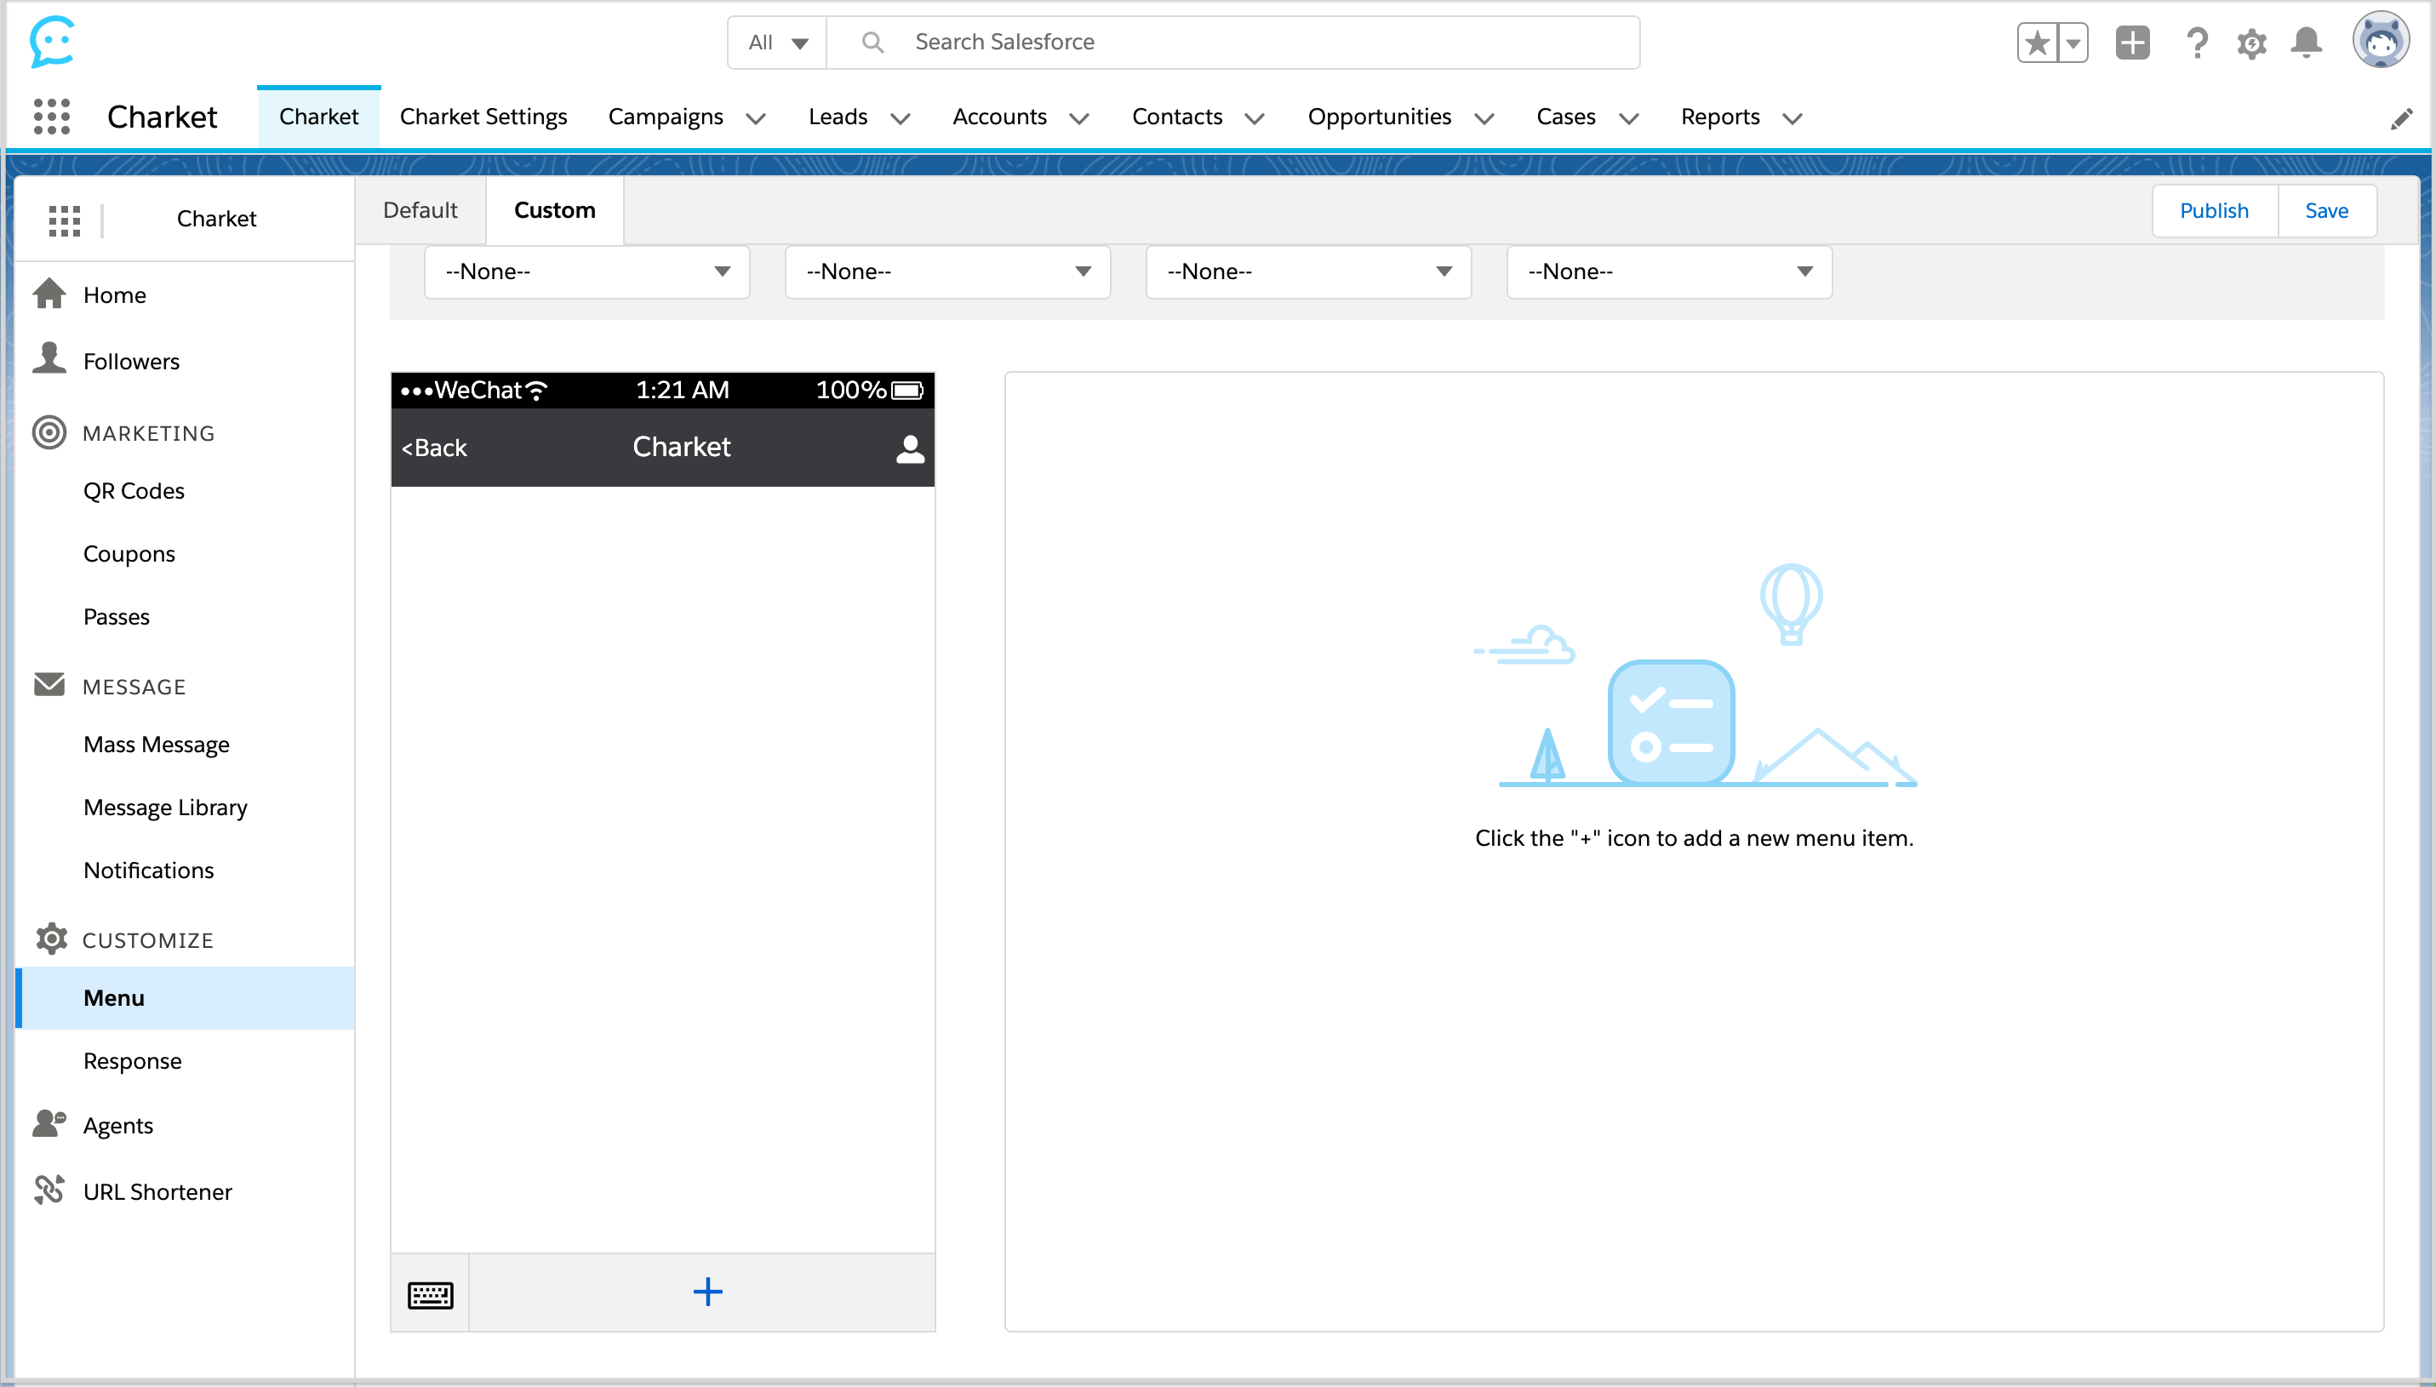The height and width of the screenshot is (1387, 2436).
Task: Expand the Leads tab chevron
Action: tap(901, 119)
